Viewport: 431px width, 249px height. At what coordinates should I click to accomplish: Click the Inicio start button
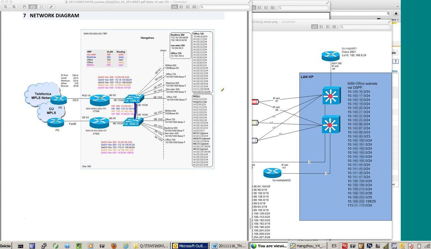(x=6, y=246)
